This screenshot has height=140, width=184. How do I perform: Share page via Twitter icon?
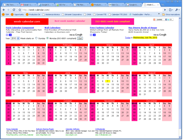coord(168,20)
